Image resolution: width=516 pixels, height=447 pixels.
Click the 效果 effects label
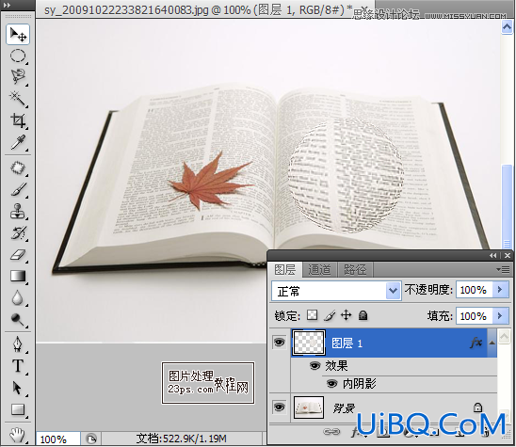(x=336, y=366)
